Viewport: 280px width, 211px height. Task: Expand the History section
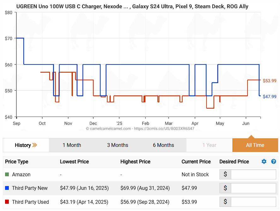point(23,145)
